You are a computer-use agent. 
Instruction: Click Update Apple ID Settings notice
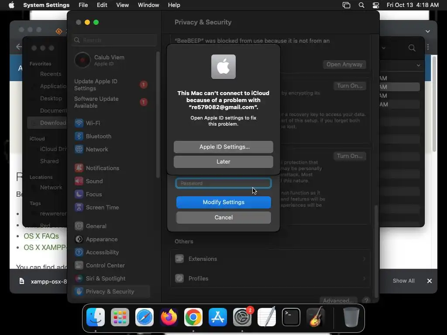tap(111, 85)
